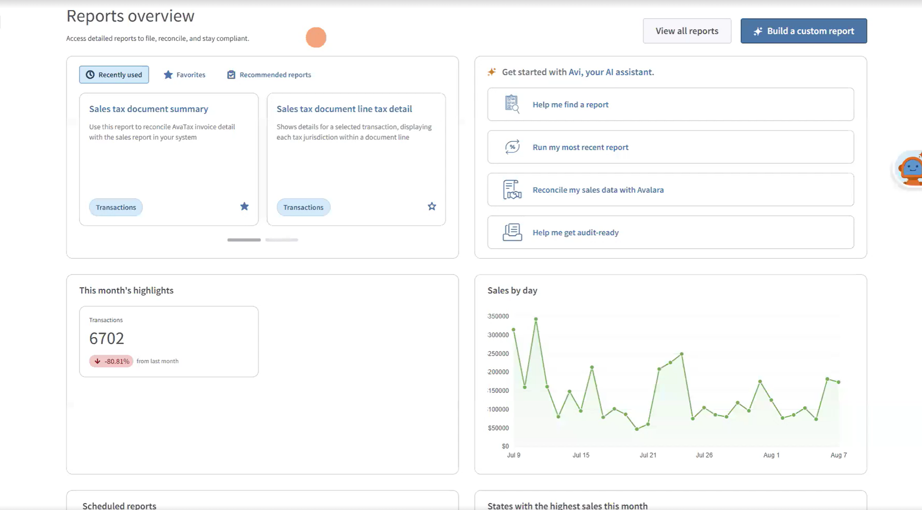Unfavorite the Sales tax document summary star
This screenshot has width=922, height=510.
click(244, 206)
